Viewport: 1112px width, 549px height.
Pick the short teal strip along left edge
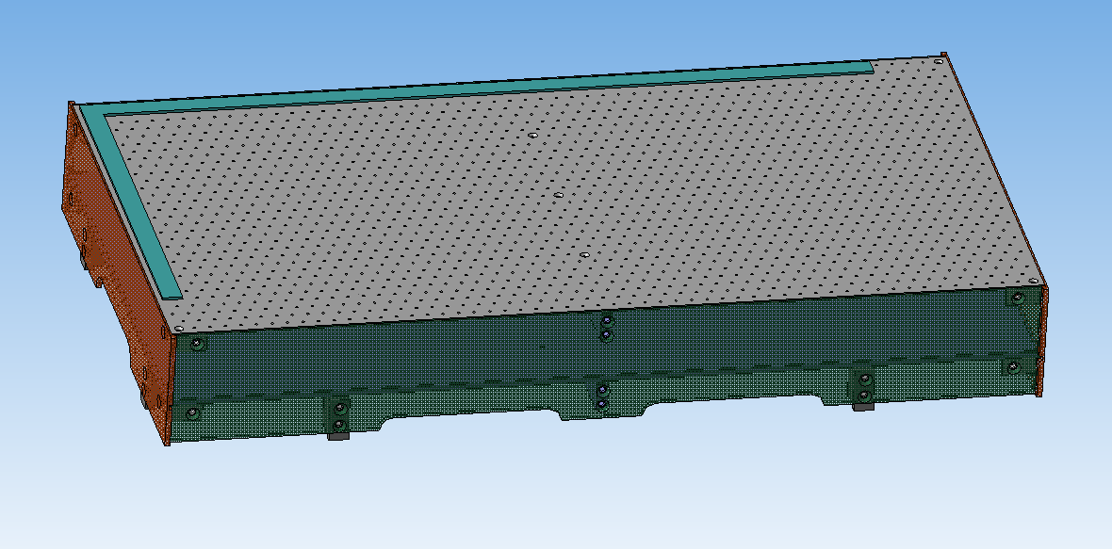[x=133, y=202]
